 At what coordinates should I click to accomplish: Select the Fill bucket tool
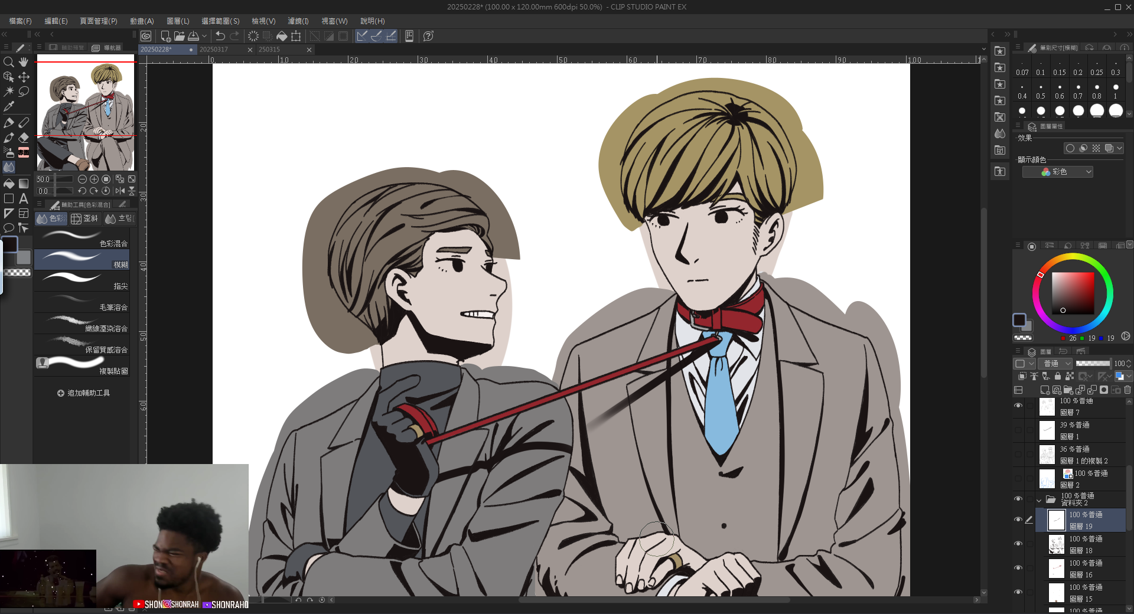coord(9,184)
